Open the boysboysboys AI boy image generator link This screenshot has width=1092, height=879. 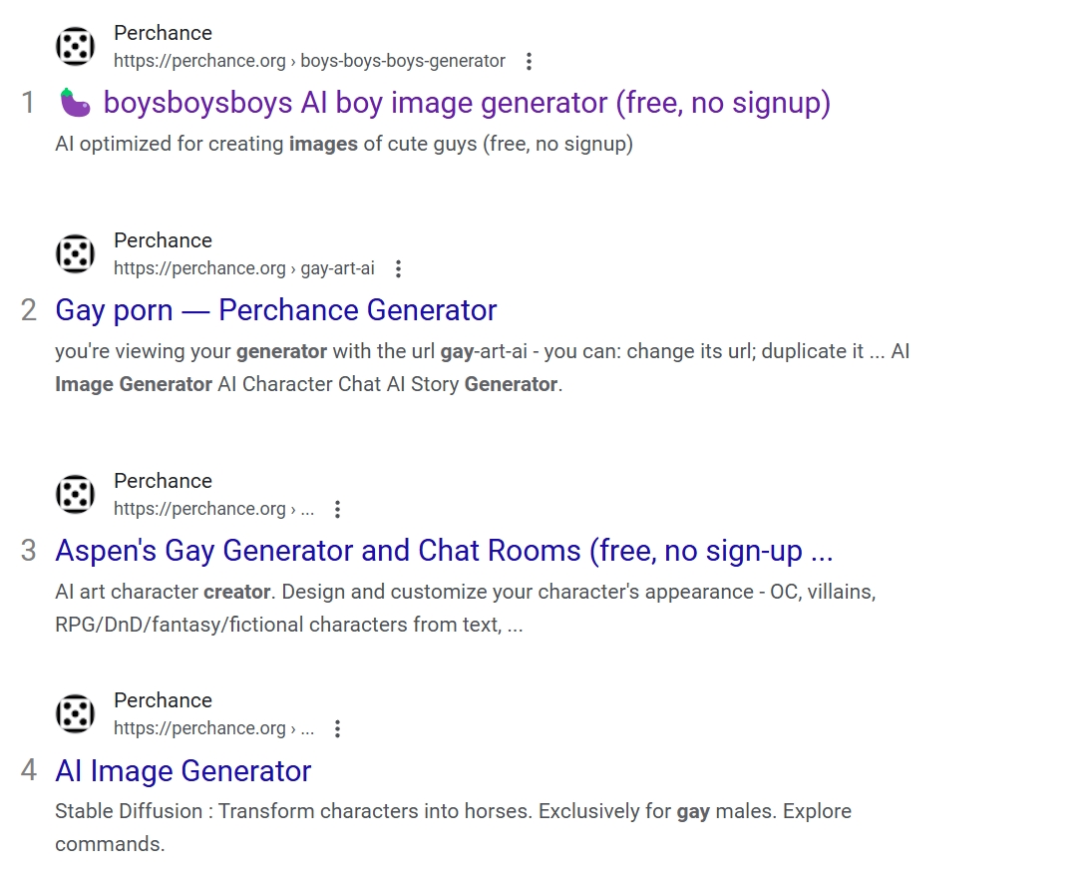click(x=467, y=103)
